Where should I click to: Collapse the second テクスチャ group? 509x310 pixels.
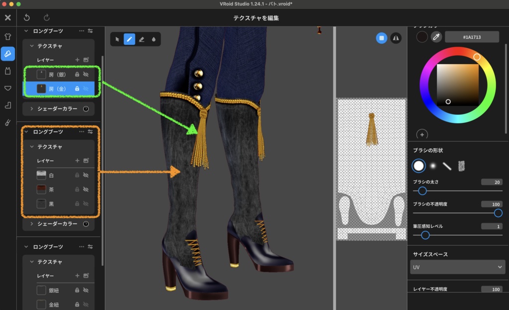tap(32, 147)
